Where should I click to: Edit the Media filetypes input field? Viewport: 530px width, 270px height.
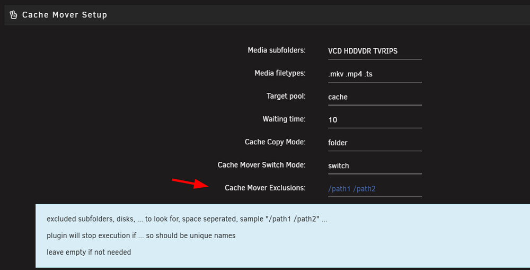pyautogui.click(x=375, y=74)
